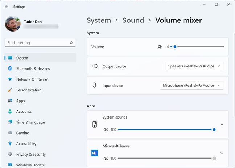Click the vertical scrollbar on the right
235x168 pixels.
point(234,75)
